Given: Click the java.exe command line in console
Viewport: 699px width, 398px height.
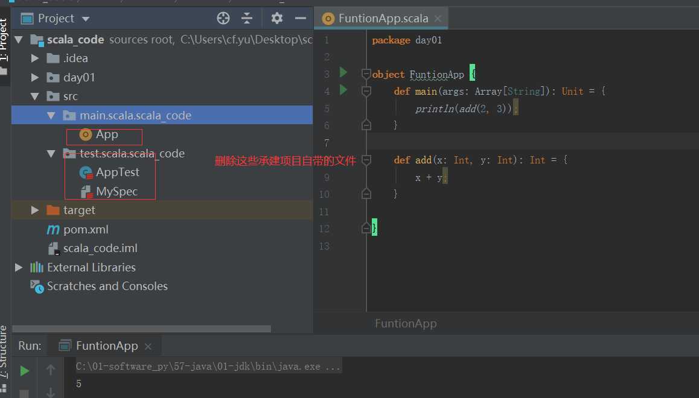Looking at the screenshot, I should [207, 367].
